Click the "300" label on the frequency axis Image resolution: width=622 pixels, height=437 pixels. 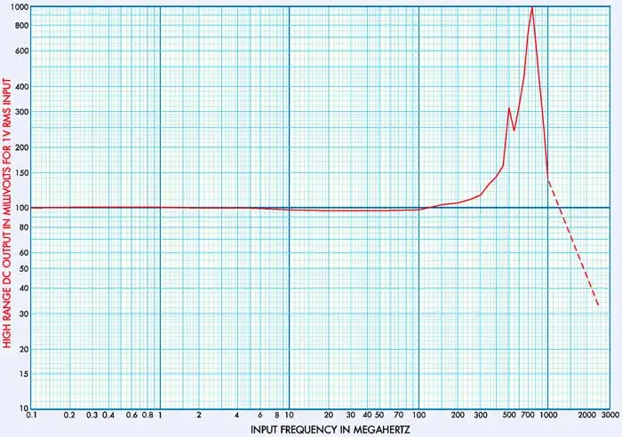[x=481, y=415]
